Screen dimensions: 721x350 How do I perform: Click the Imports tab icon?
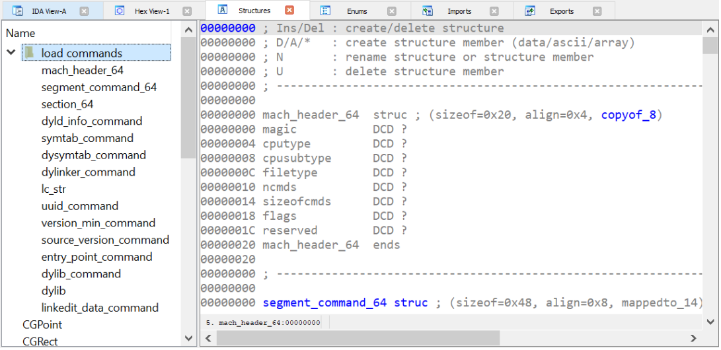coord(428,11)
